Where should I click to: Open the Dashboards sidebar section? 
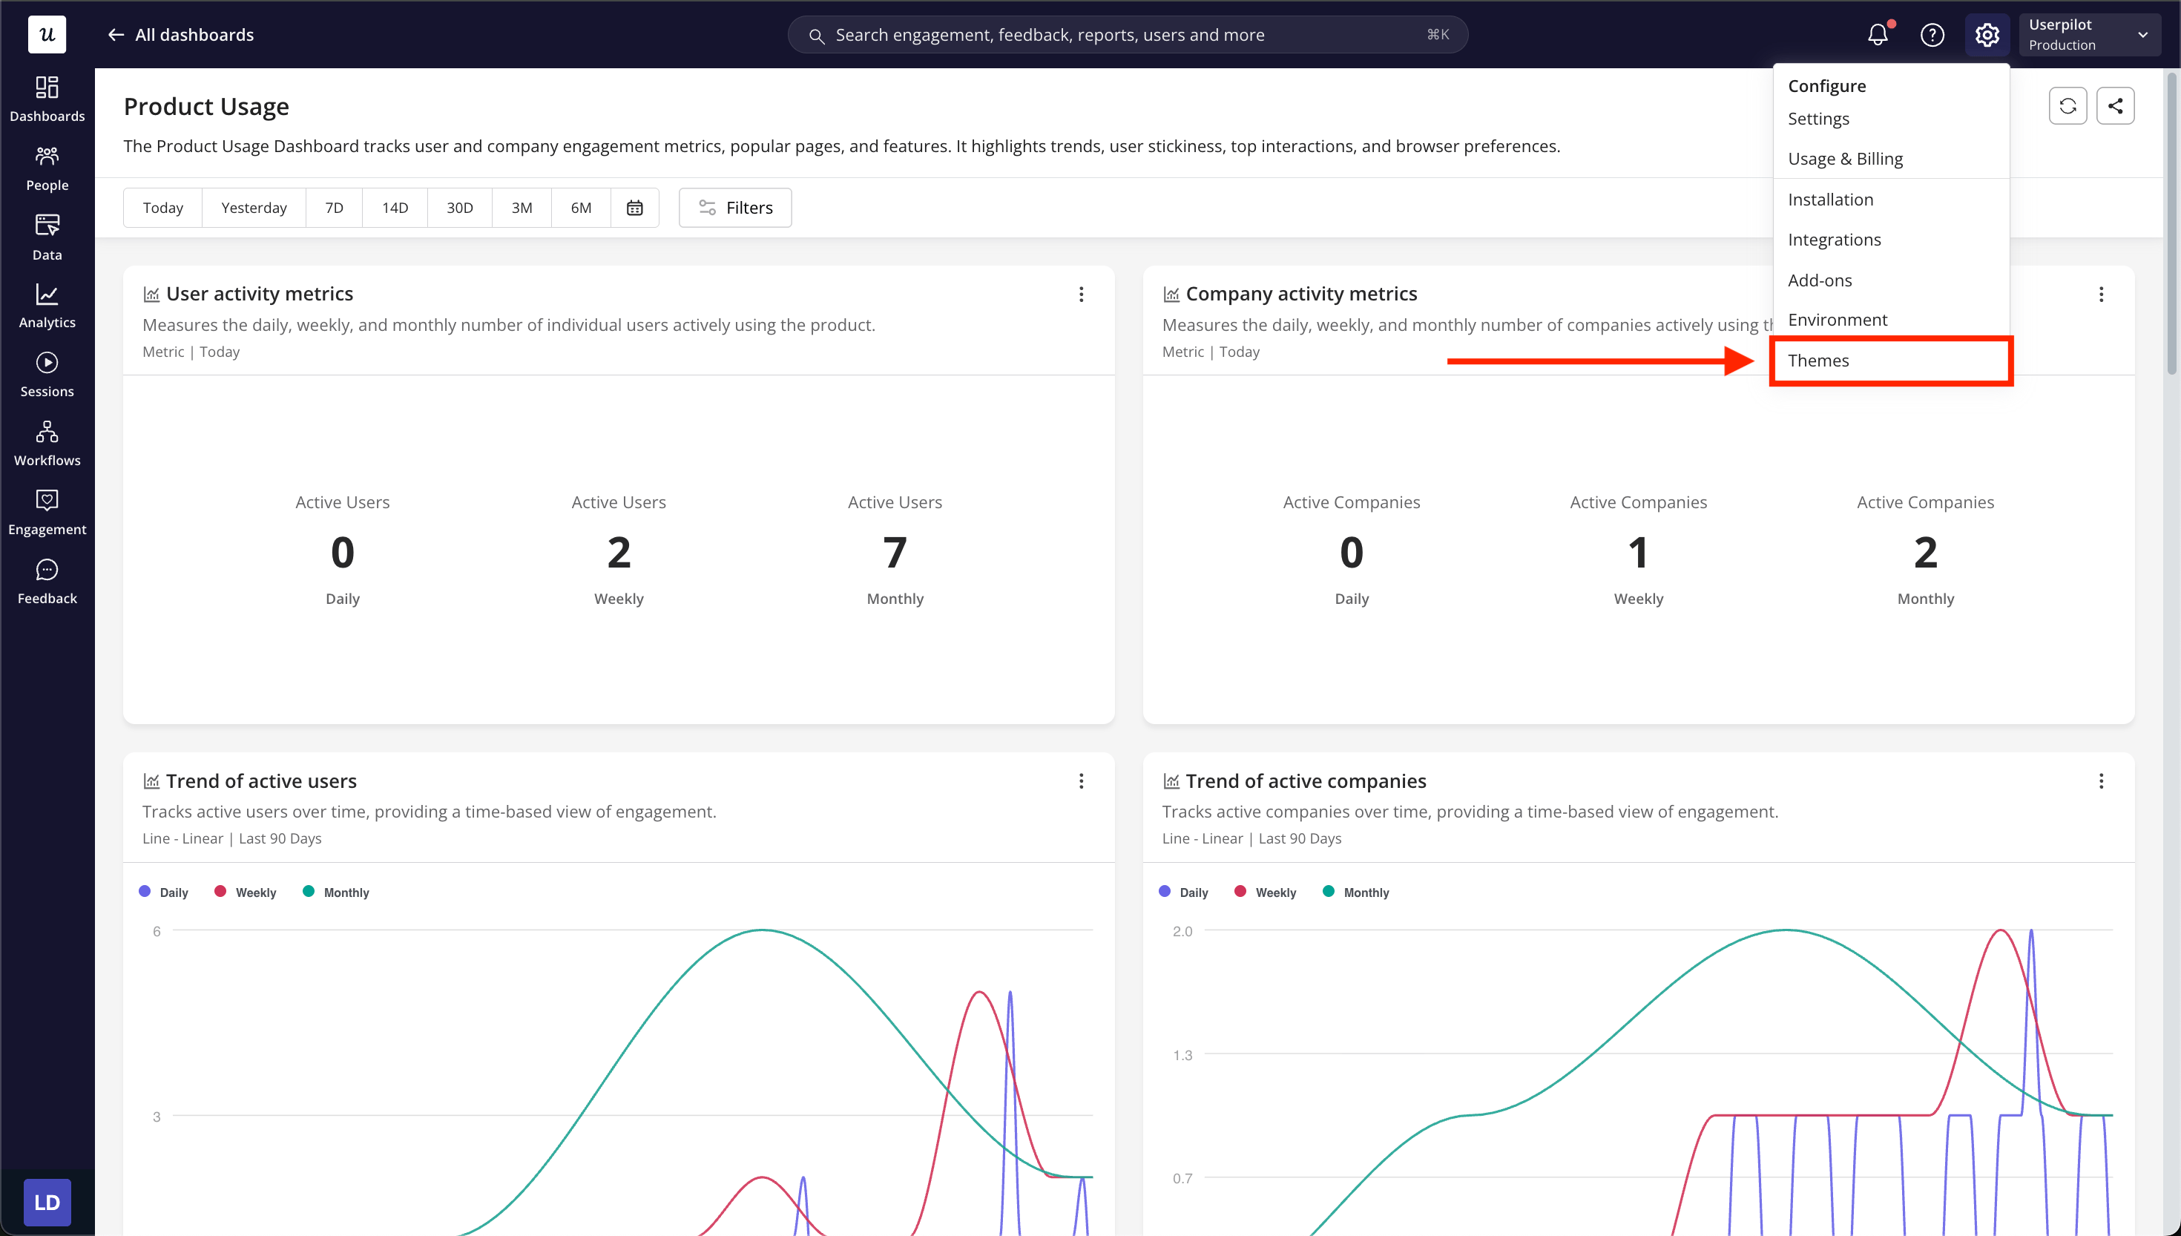pos(47,99)
